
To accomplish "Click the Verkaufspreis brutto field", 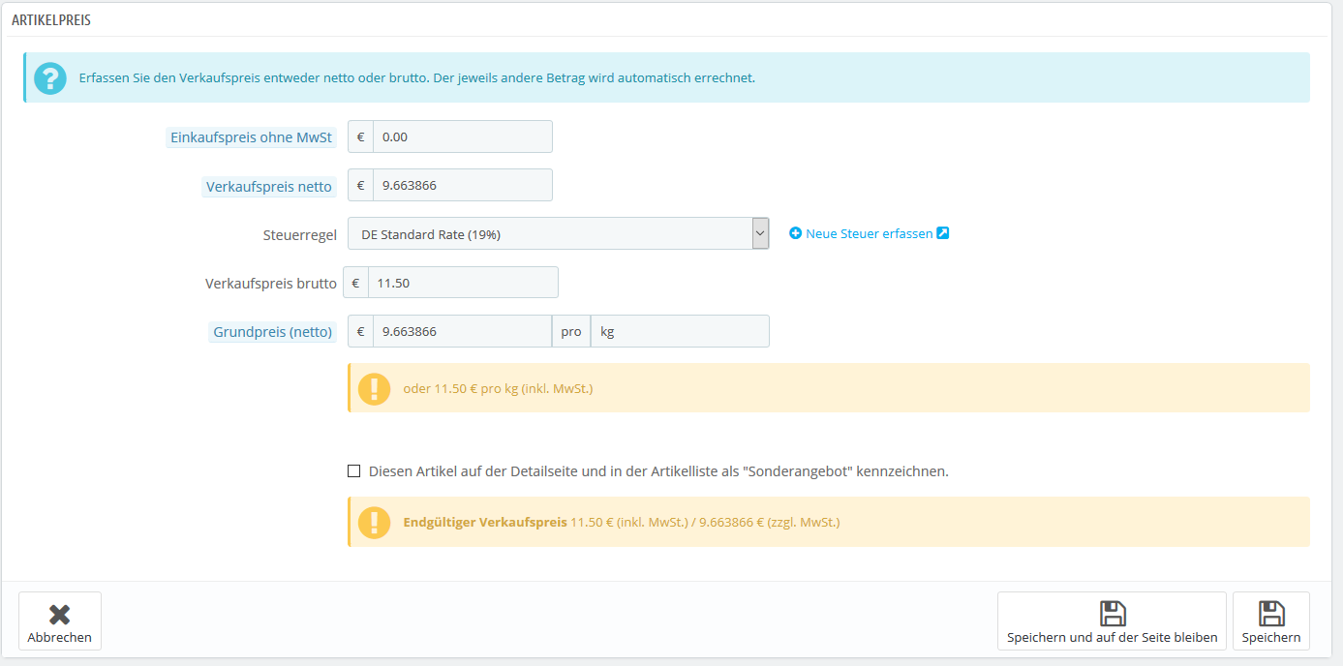I will (463, 283).
